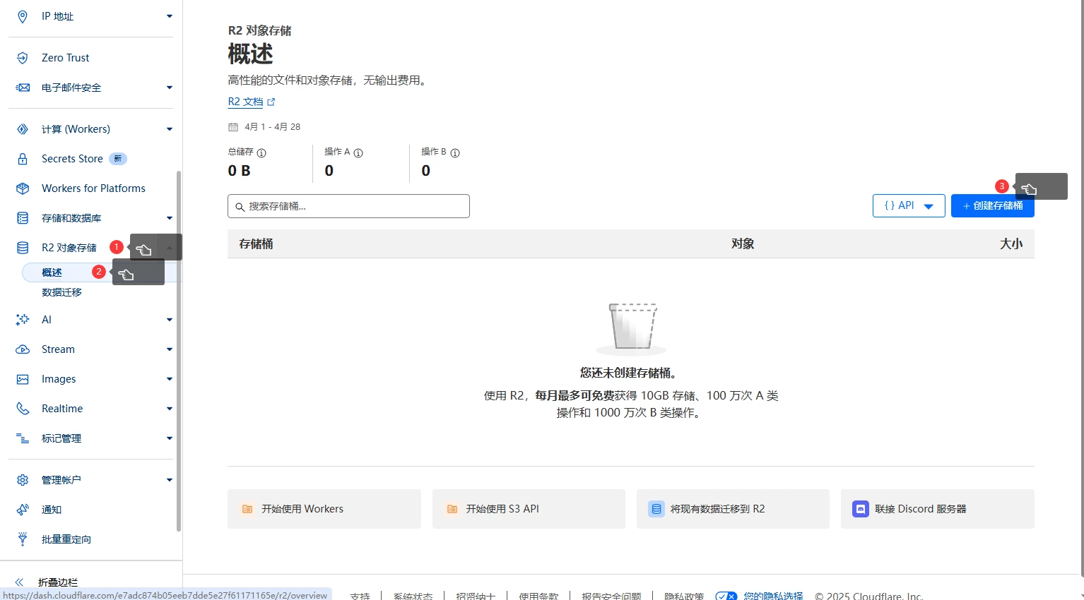Viewport: 1084px width, 600px height.
Task: Click the 创建存储桶 button
Action: click(x=992, y=205)
